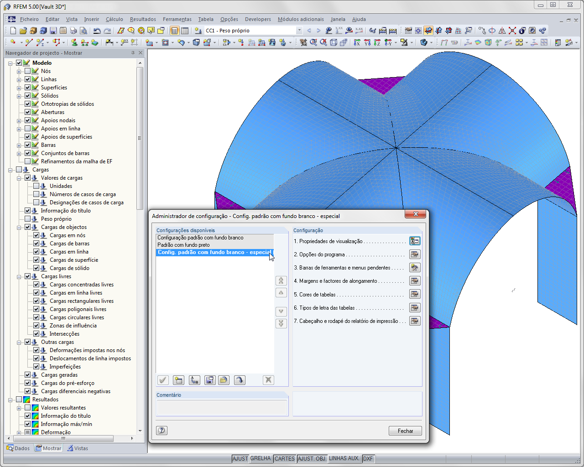Collapse the Cargas livres tree node
584x467 pixels.
[19, 276]
